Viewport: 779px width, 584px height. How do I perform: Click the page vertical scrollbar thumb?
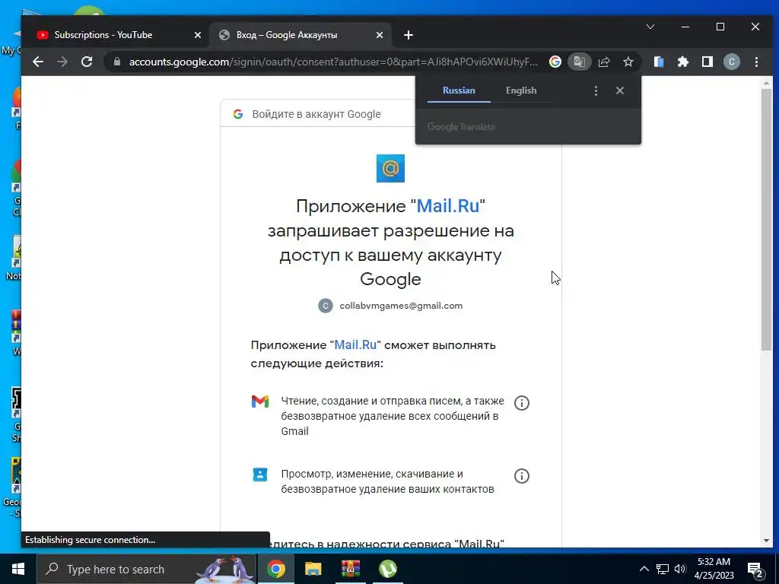pyautogui.click(x=767, y=218)
